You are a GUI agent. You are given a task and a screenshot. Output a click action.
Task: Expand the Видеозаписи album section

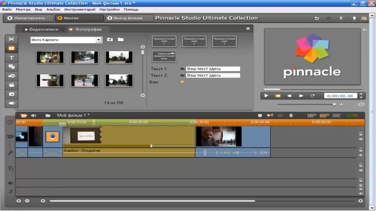click(26, 29)
